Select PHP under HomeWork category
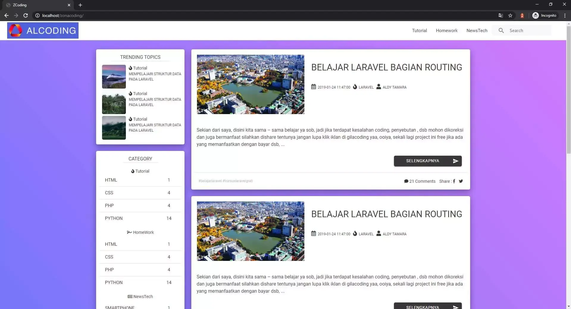The image size is (571, 309). tap(140, 270)
